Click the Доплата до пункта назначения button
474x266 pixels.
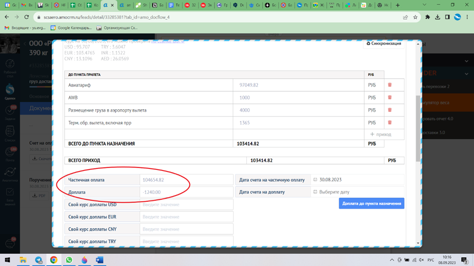pyautogui.click(x=371, y=203)
